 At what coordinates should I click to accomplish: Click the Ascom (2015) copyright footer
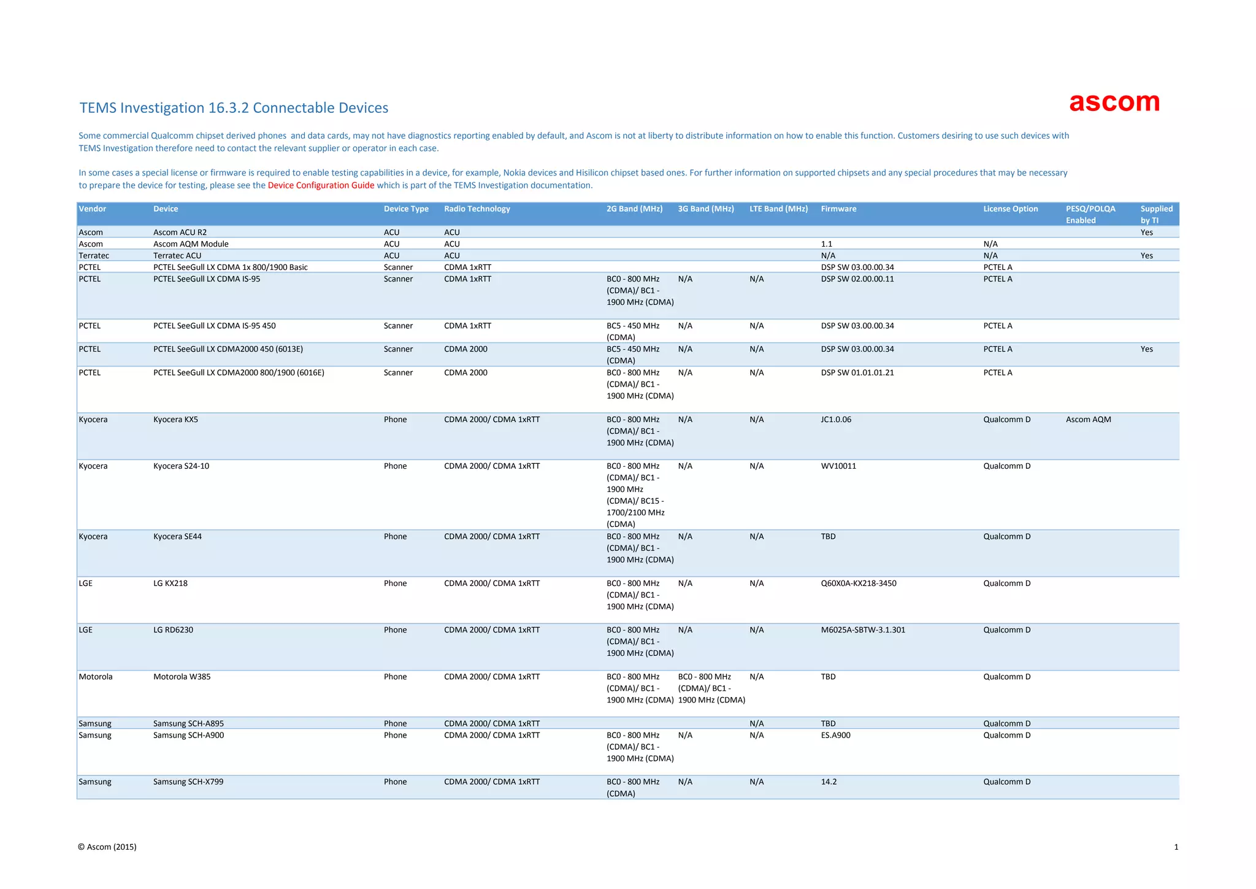pyautogui.click(x=107, y=847)
